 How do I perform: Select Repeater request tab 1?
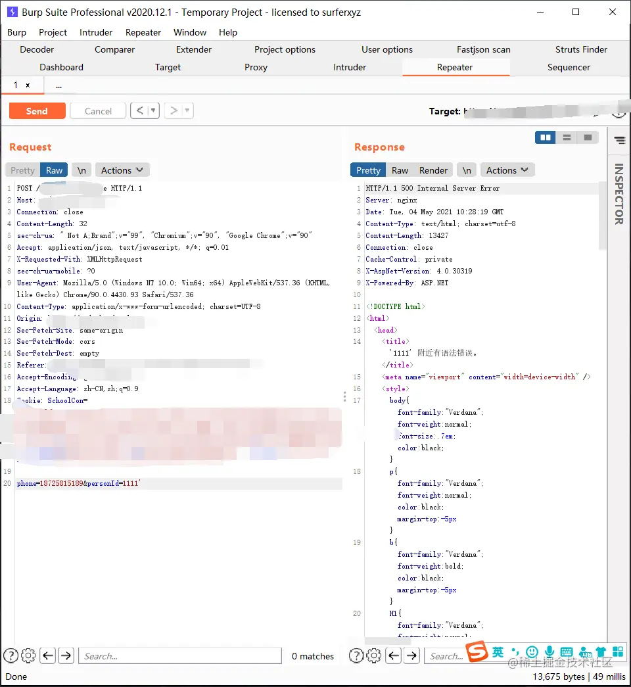[x=16, y=85]
